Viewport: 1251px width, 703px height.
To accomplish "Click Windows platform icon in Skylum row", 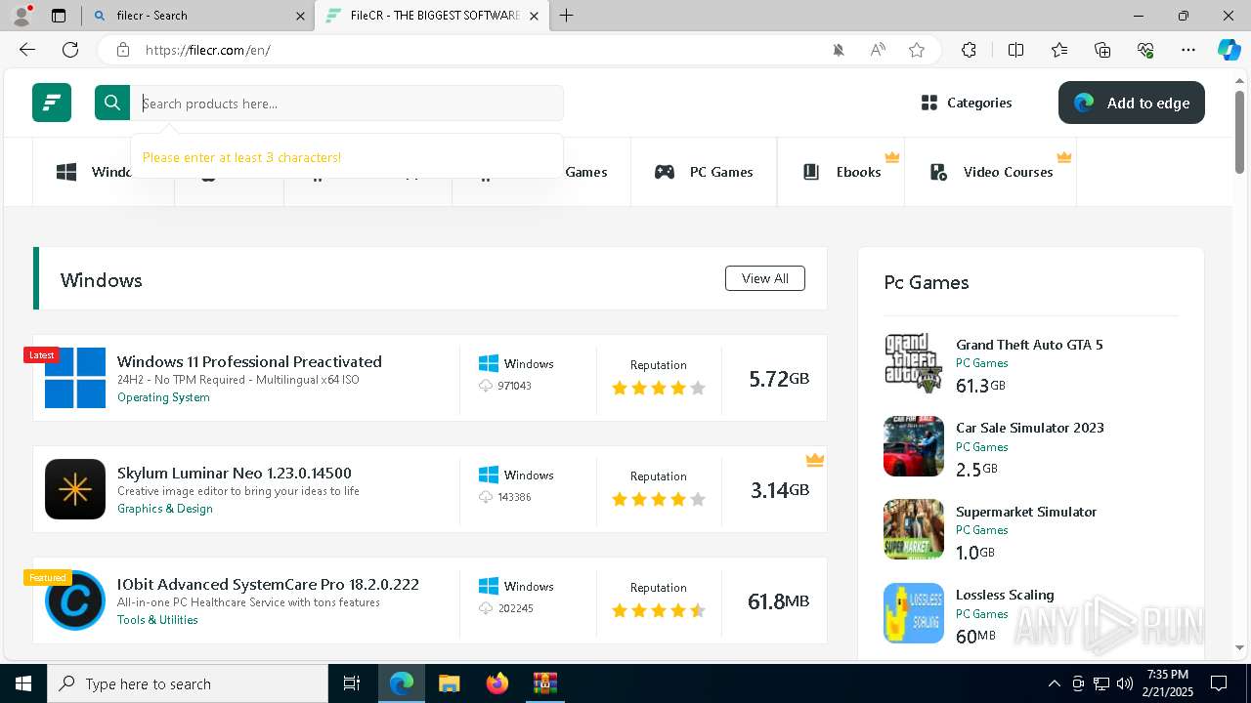I will point(489,475).
